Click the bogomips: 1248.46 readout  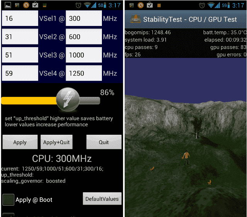pos(148,32)
